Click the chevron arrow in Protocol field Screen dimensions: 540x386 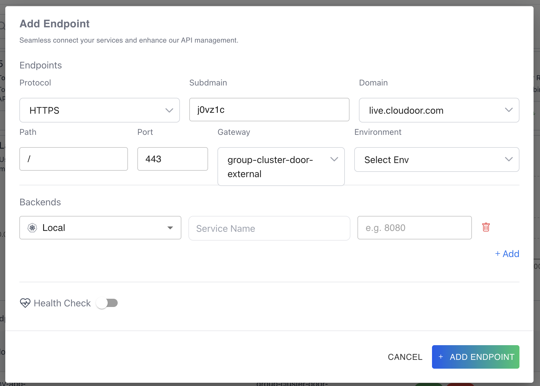click(x=169, y=110)
